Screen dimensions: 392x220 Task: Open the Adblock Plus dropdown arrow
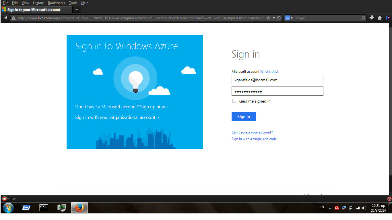[8, 199]
